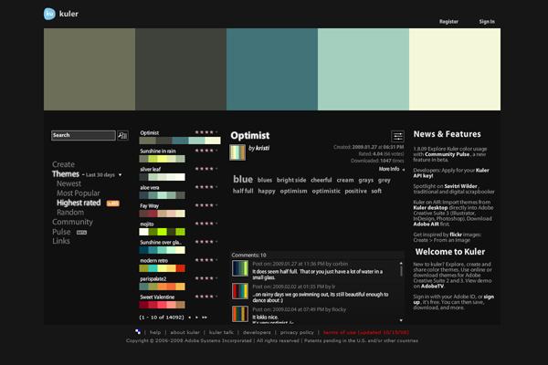The height and width of the screenshot is (365, 548).
Task: Click the kuler logo icon
Action: point(49,14)
